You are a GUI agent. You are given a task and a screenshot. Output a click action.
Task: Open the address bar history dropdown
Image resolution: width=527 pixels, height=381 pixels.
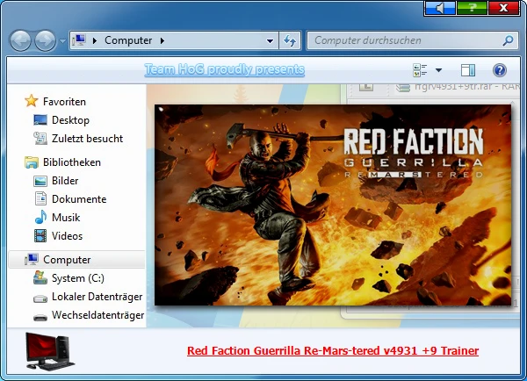click(x=270, y=41)
